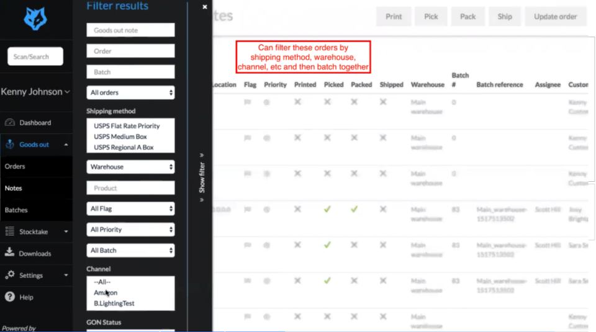Select Amazon in Channel list
Viewport: 596px width, 332px height.
click(x=106, y=292)
